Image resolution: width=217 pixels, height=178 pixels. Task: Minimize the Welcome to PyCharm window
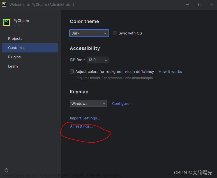(187, 4)
